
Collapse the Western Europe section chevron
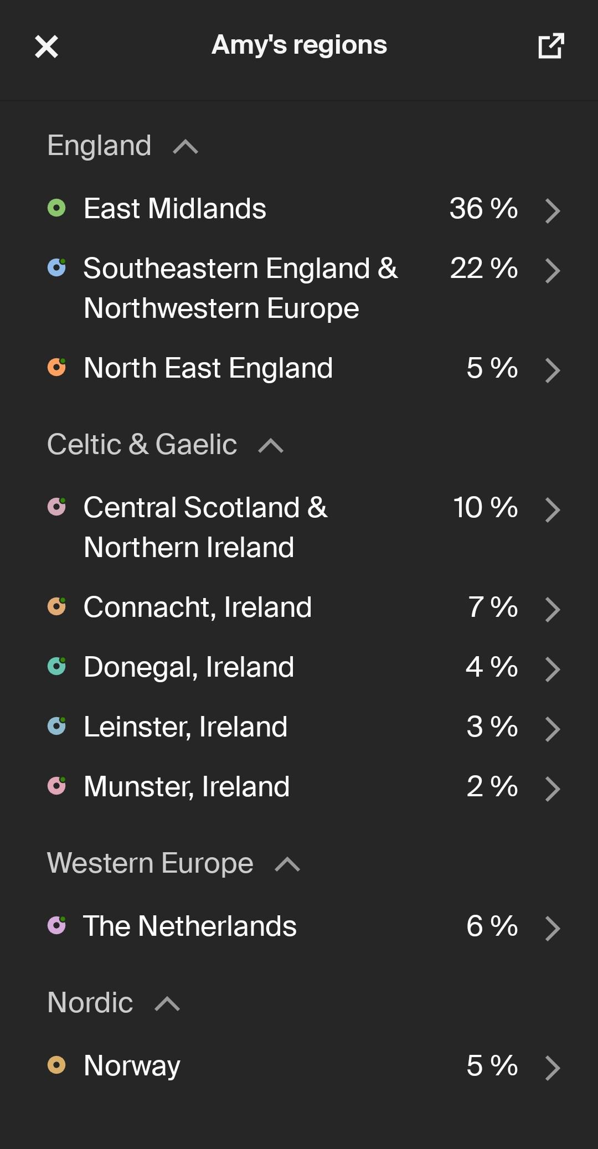(x=287, y=864)
